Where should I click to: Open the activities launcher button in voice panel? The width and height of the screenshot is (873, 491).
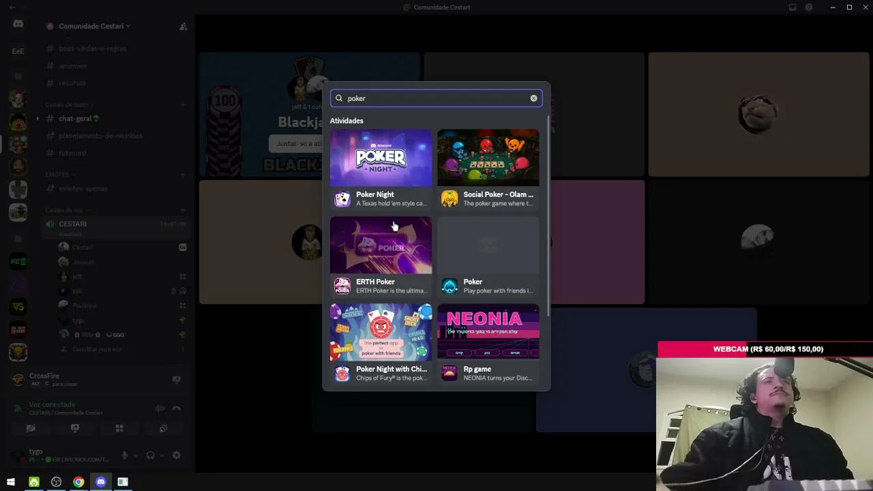(119, 428)
